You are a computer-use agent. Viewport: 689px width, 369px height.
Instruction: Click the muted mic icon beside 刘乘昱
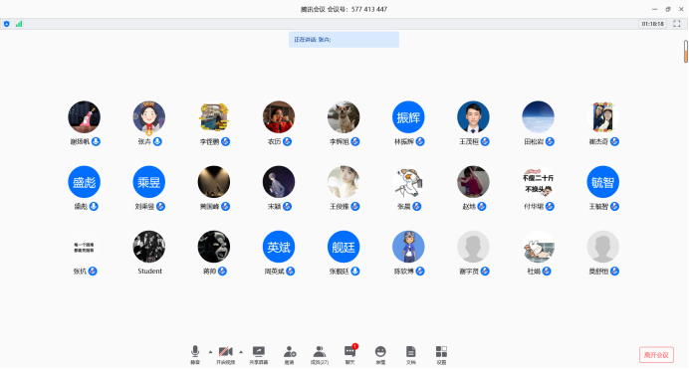click(x=161, y=207)
